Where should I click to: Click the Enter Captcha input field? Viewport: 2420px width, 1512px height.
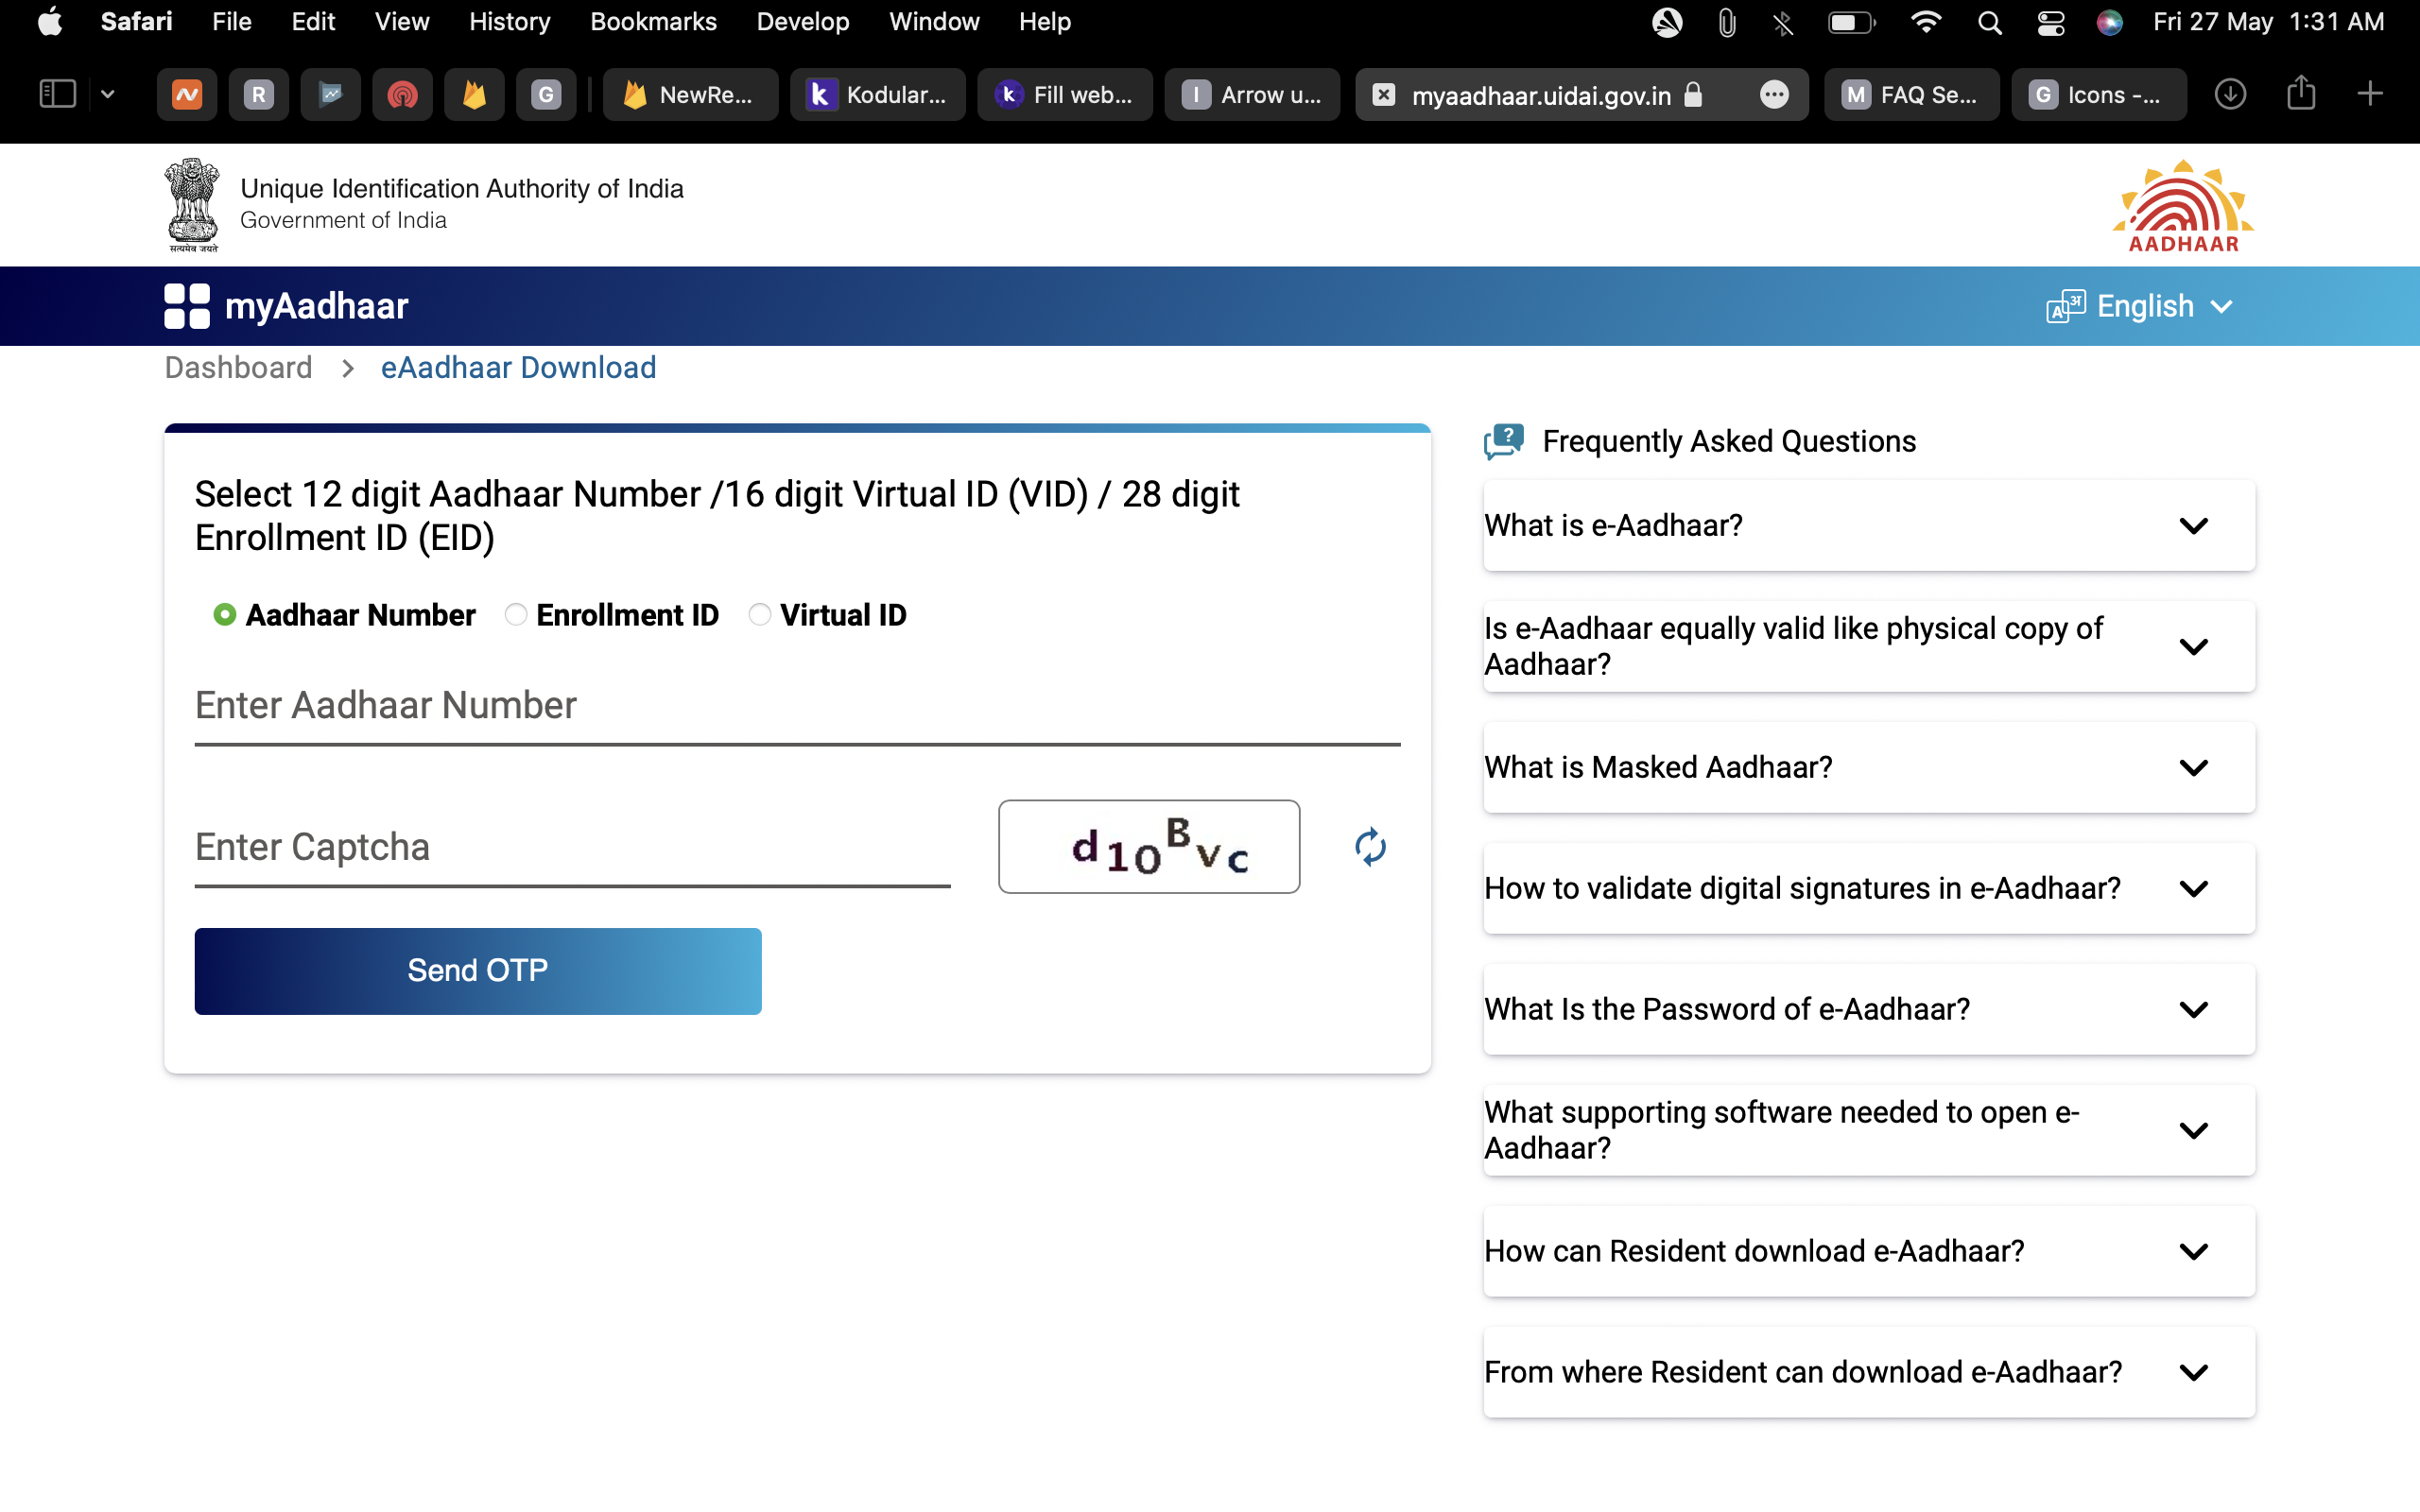tap(572, 848)
